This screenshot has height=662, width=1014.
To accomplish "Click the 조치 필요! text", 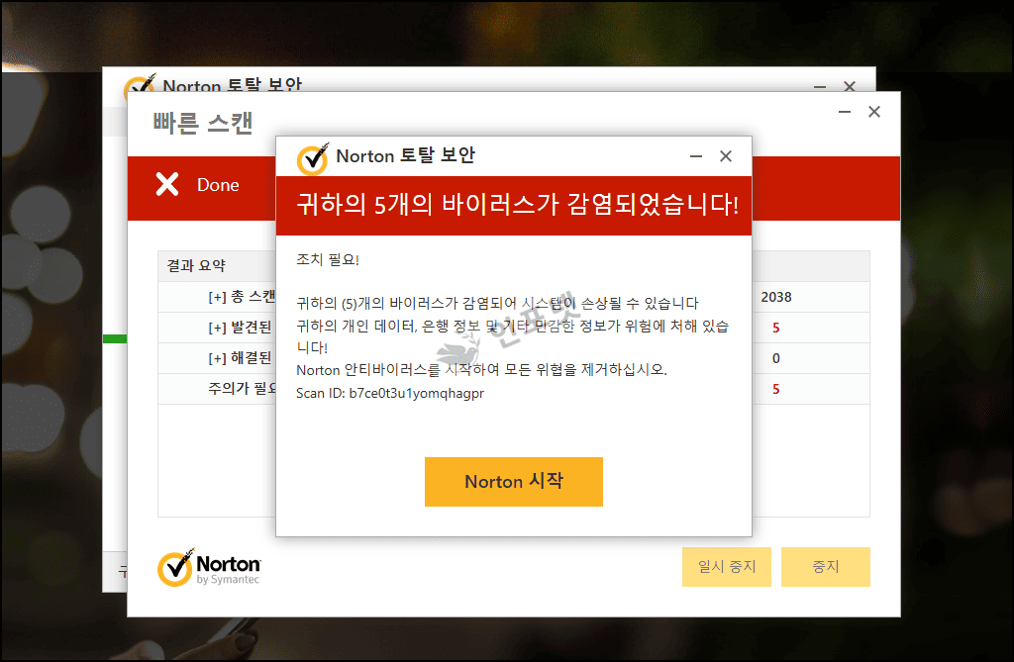I will click(327, 260).
